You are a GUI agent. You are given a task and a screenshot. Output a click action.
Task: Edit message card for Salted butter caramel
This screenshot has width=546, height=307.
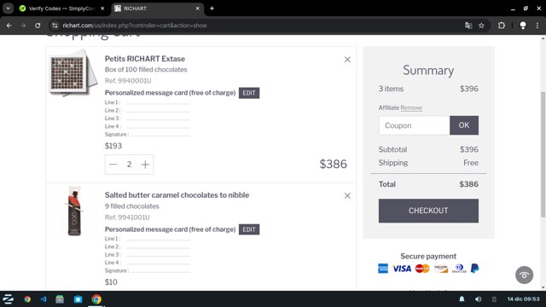point(249,229)
